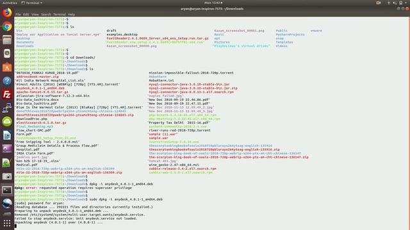Click 'Kazam_screenshot_00001.png' file name
Screen dimensions: 410x230
coord(239,31)
